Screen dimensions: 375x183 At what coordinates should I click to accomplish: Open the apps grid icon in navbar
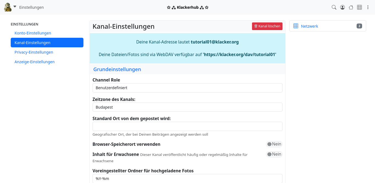coord(359,7)
